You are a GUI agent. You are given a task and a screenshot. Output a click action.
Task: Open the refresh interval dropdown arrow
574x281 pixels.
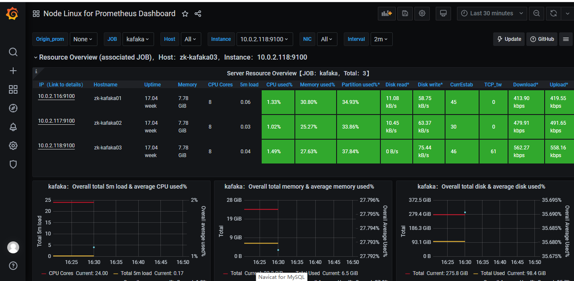pyautogui.click(x=567, y=14)
